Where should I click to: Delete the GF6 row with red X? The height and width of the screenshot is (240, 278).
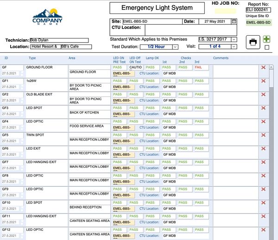coord(264,149)
